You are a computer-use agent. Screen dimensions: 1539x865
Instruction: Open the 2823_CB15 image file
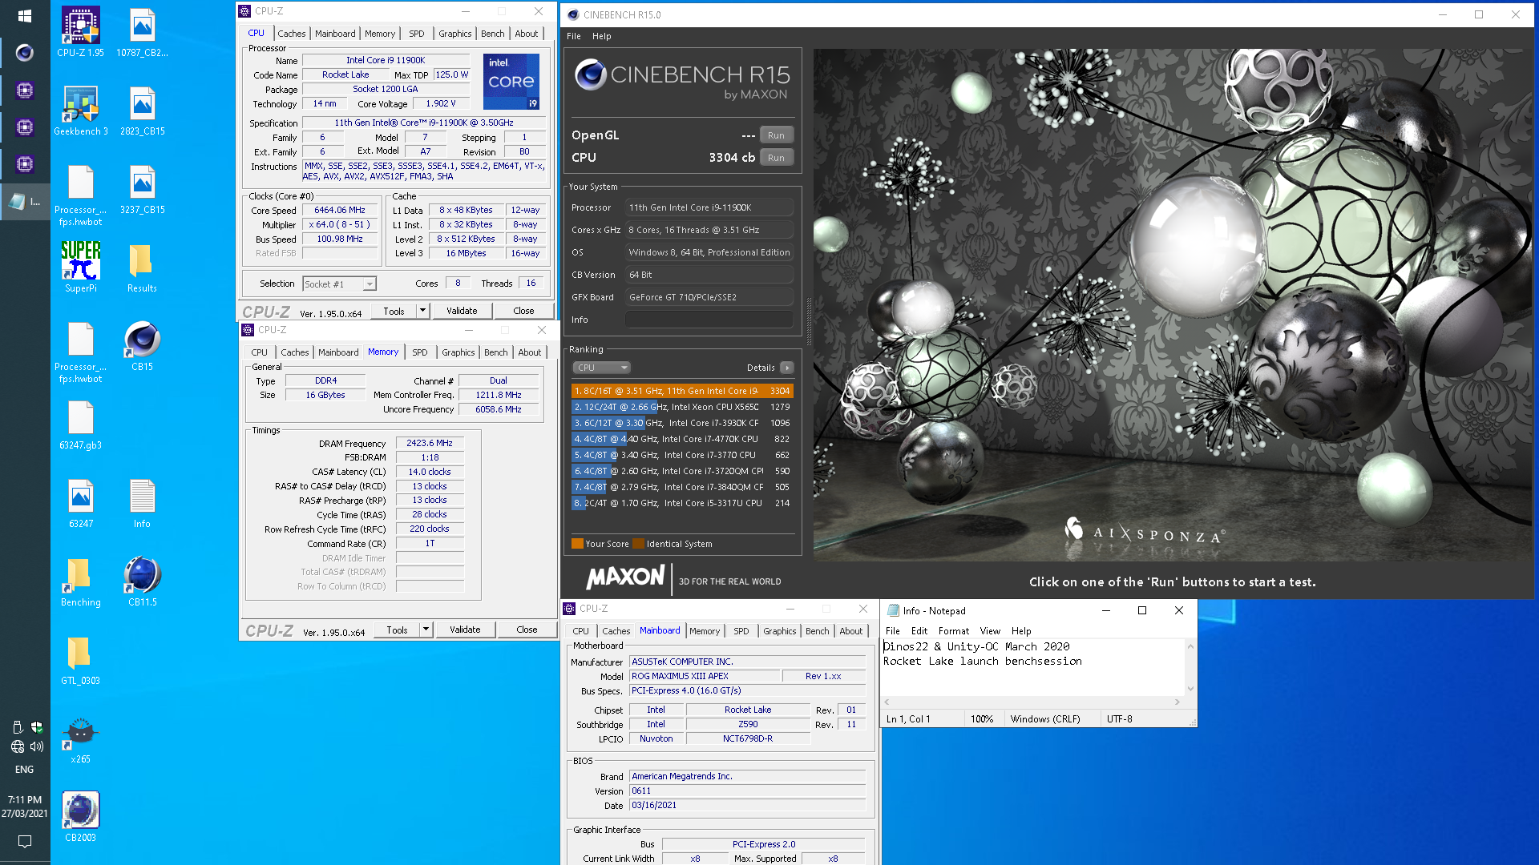pos(142,111)
